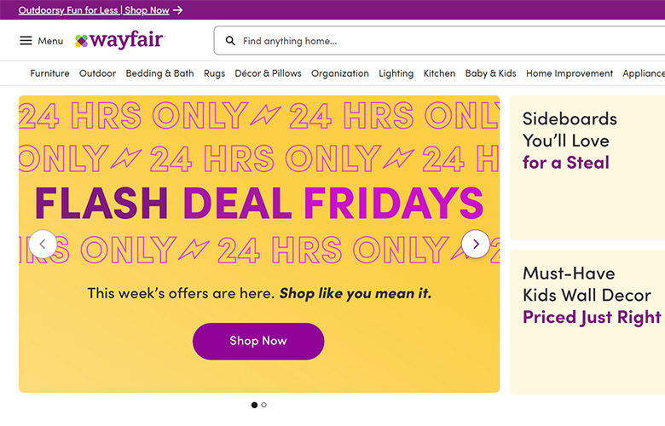The image size is (665, 426).
Task: Click the arrow beside Shop Now banner
Action: click(177, 10)
